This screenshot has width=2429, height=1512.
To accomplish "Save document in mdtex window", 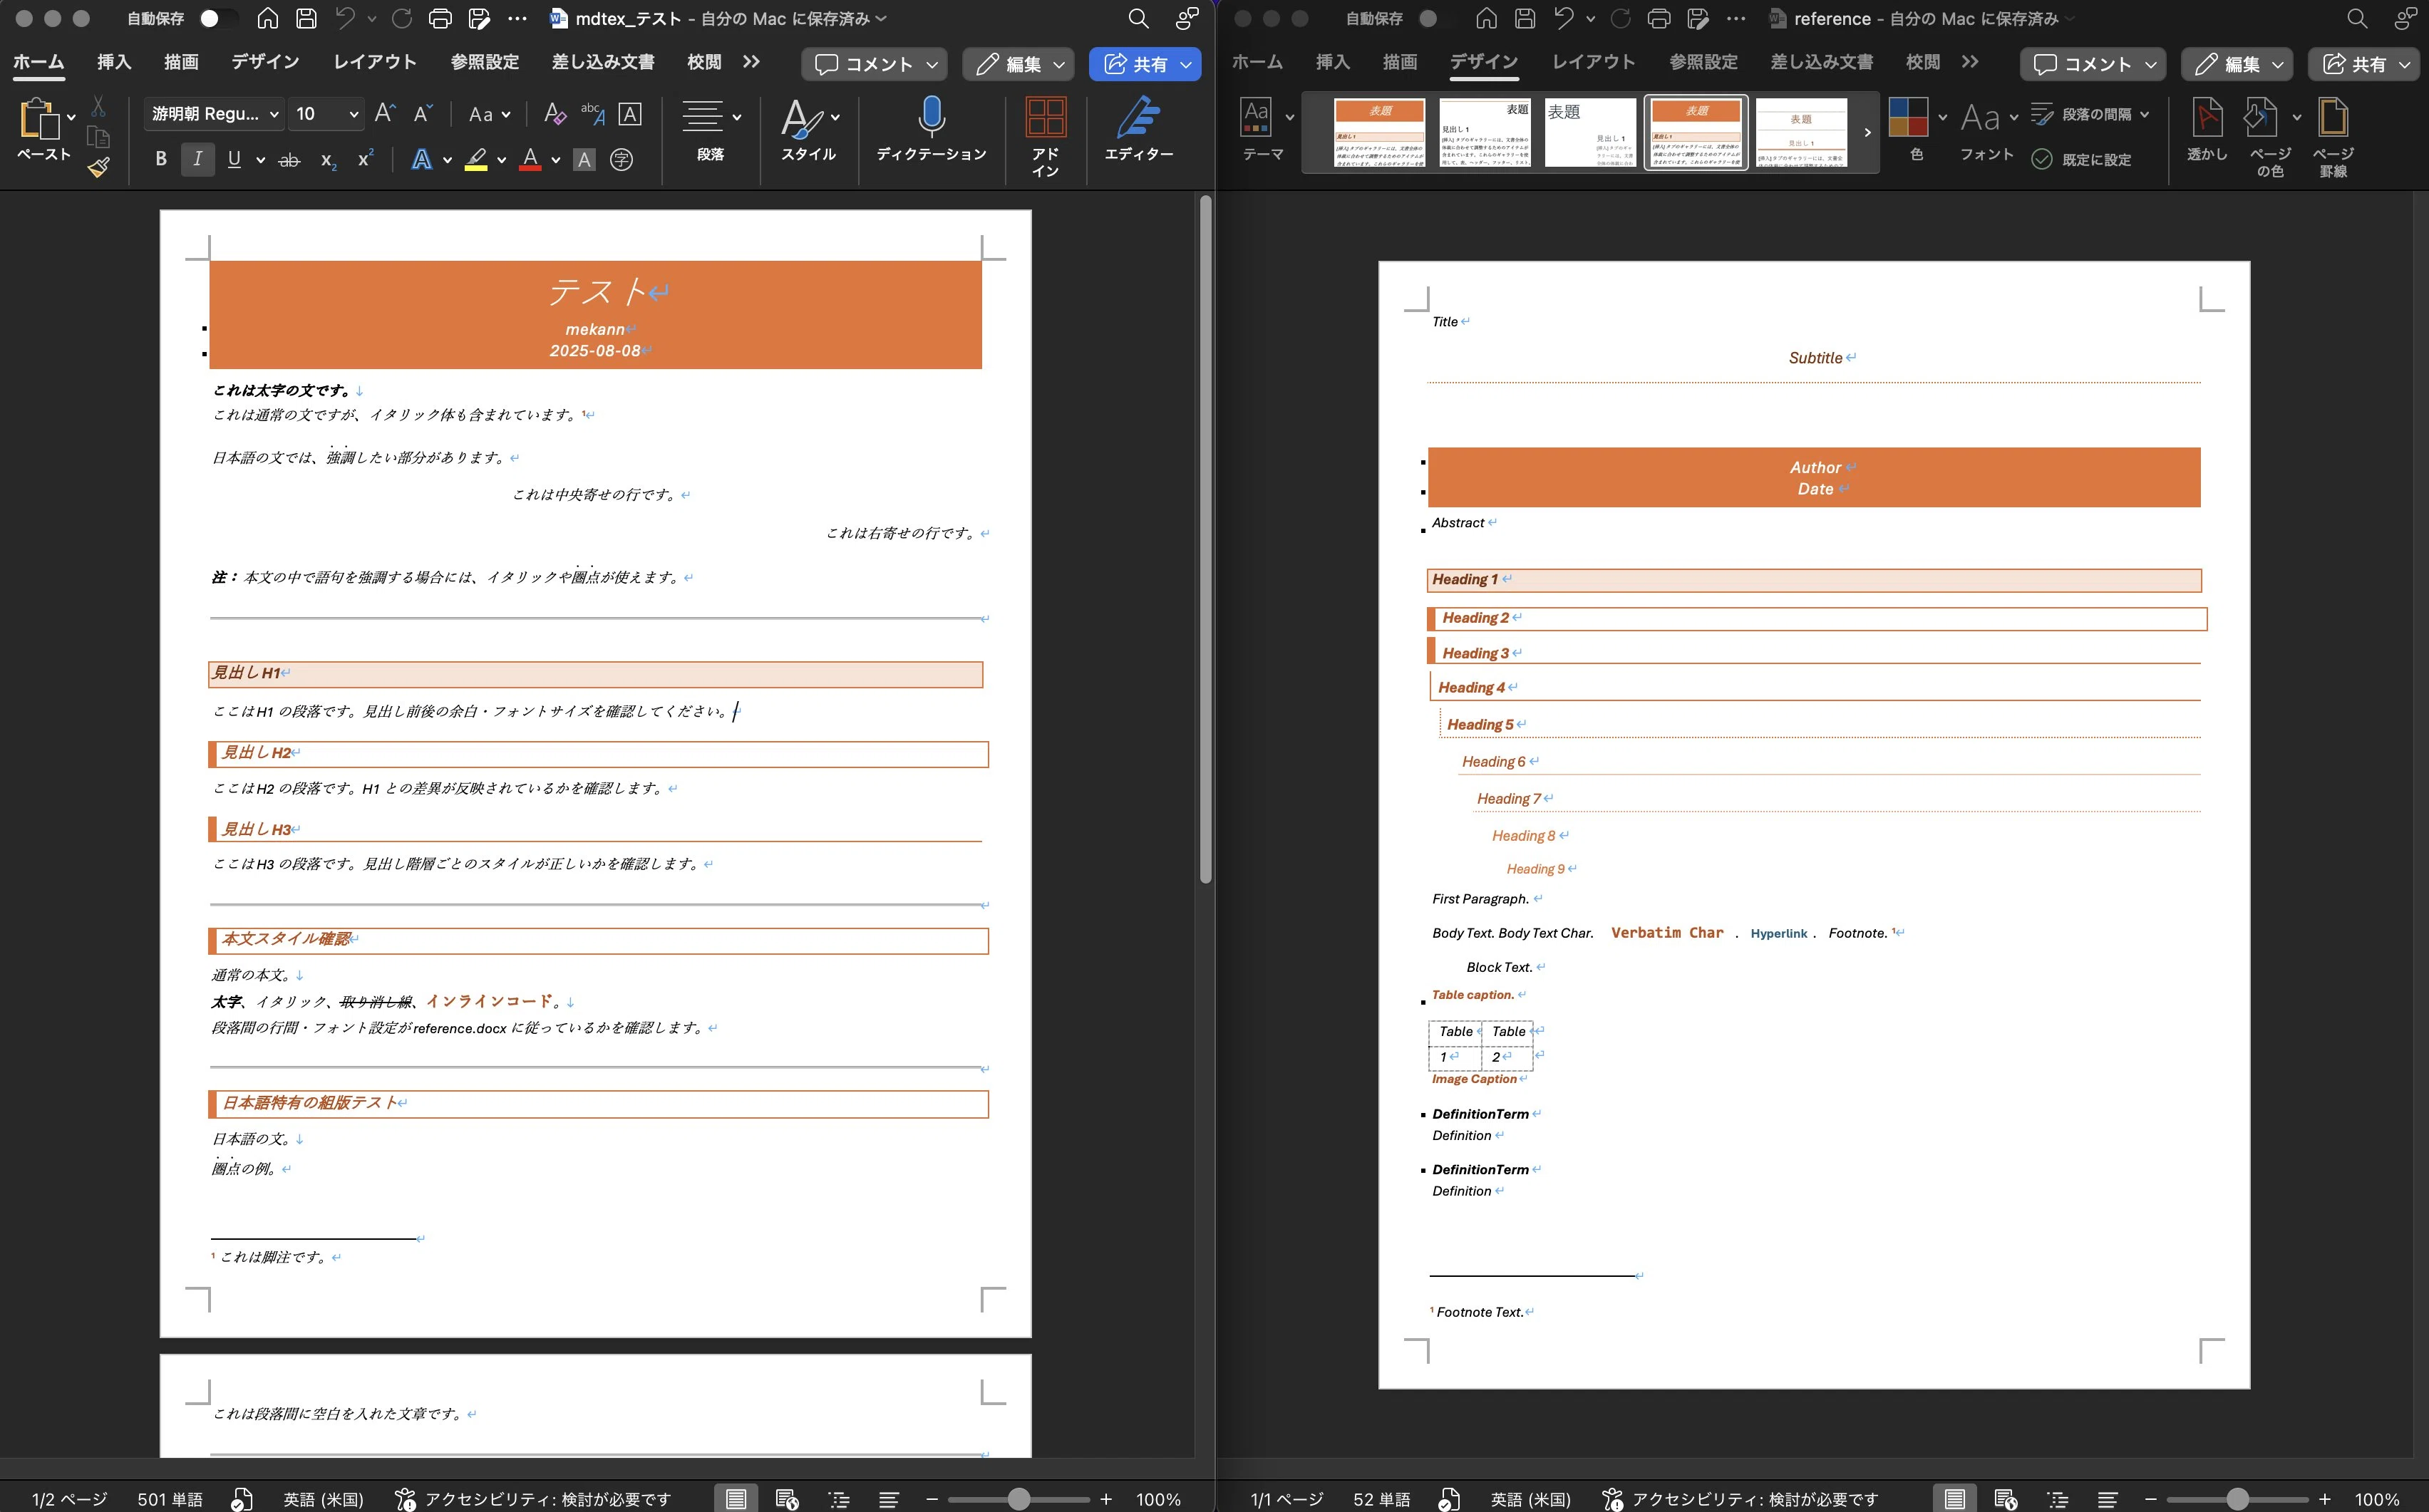I will point(307,18).
